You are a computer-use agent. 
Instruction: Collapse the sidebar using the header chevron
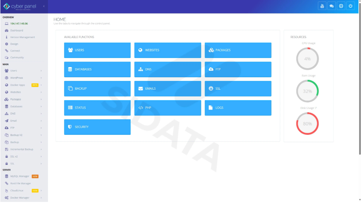(x=44, y=6)
